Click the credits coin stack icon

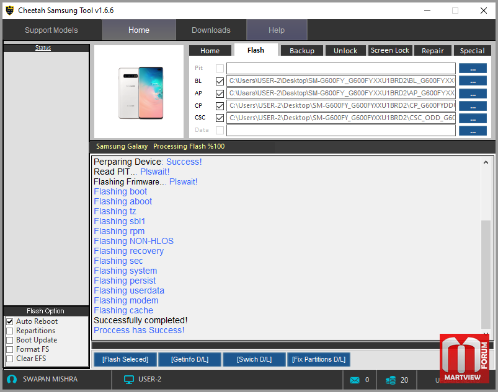pos(391,380)
